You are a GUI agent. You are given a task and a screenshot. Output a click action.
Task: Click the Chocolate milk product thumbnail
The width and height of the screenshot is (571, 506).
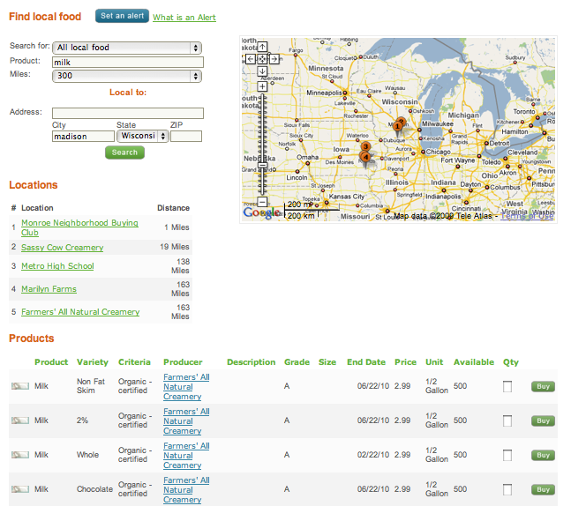[20, 489]
